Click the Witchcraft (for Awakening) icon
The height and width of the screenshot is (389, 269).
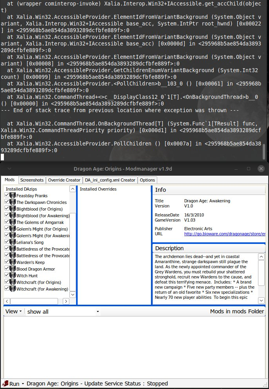(13, 289)
